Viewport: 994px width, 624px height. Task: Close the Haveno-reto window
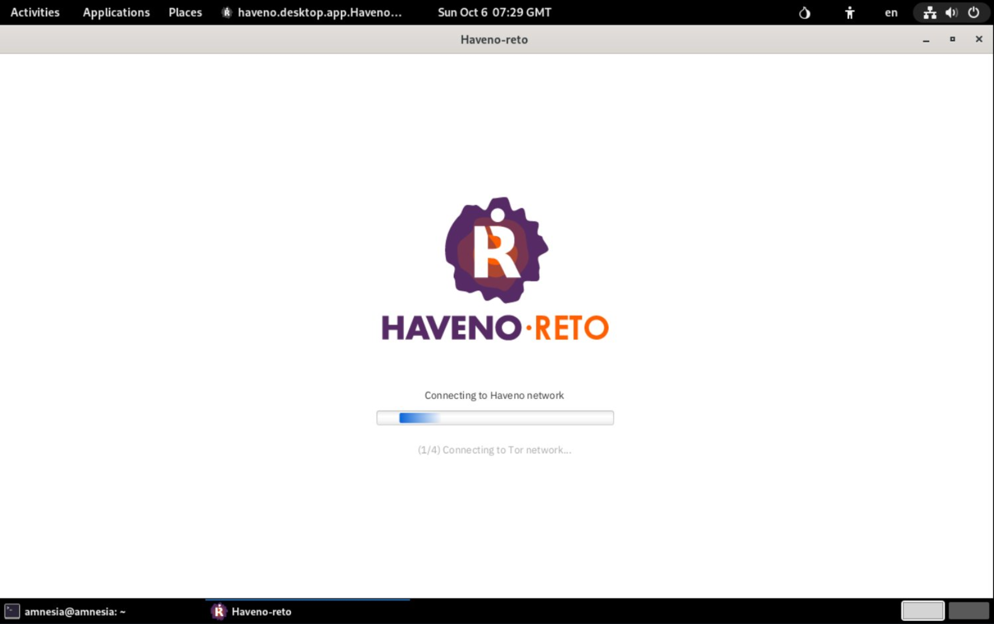click(x=979, y=39)
